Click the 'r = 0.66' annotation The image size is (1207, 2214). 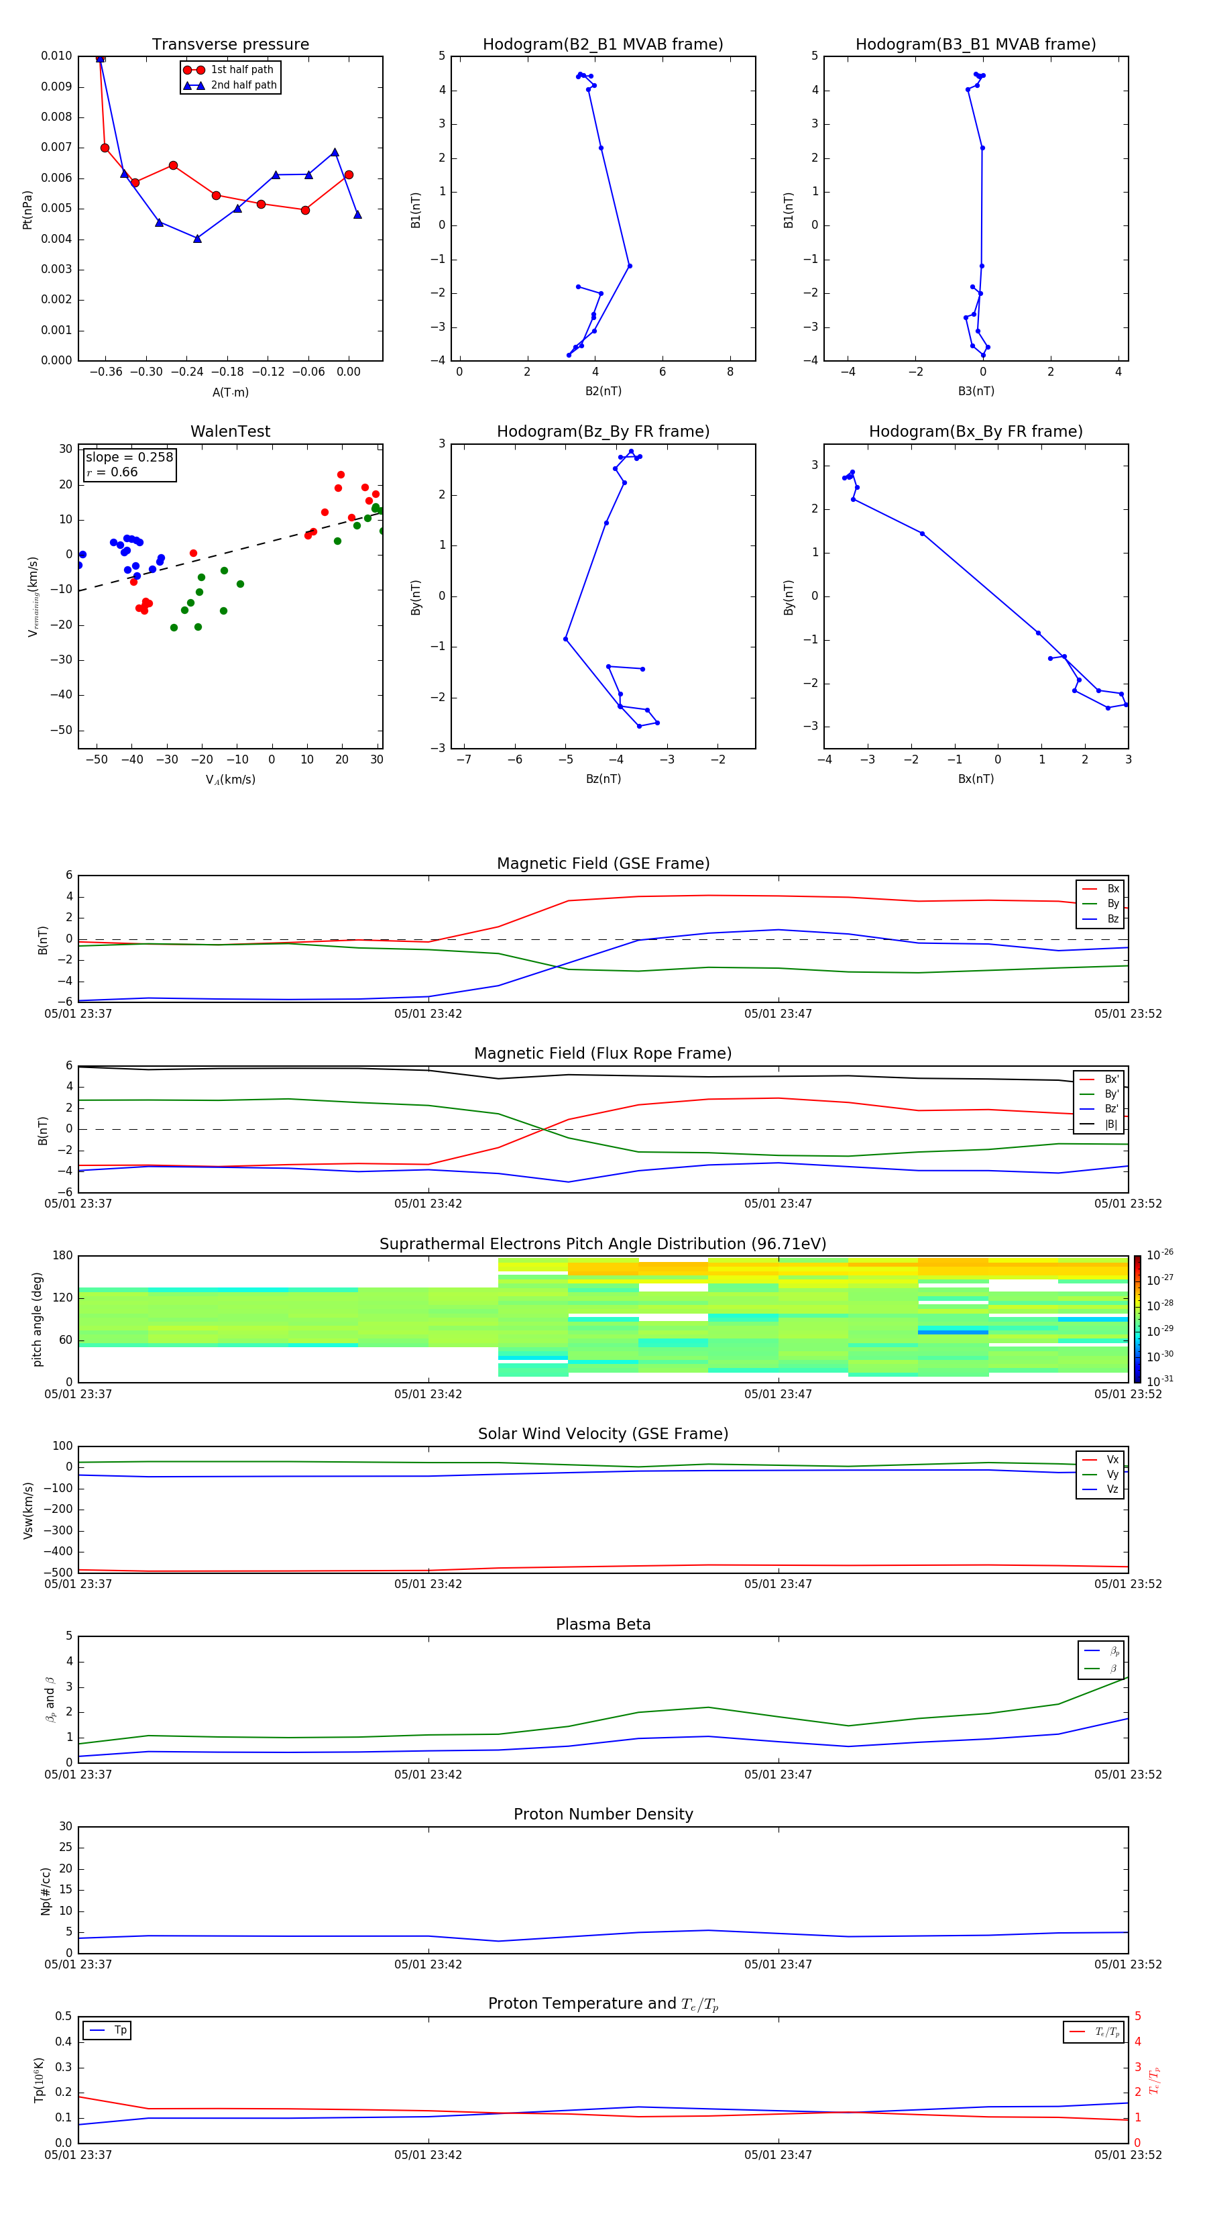[113, 472]
